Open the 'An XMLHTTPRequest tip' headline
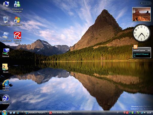 [141, 55]
